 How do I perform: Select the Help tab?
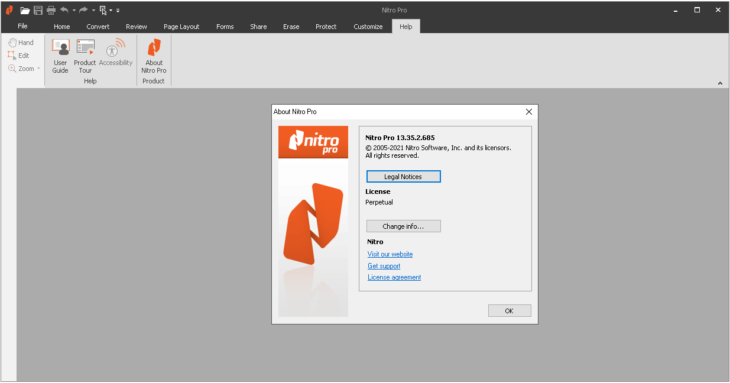click(x=406, y=27)
